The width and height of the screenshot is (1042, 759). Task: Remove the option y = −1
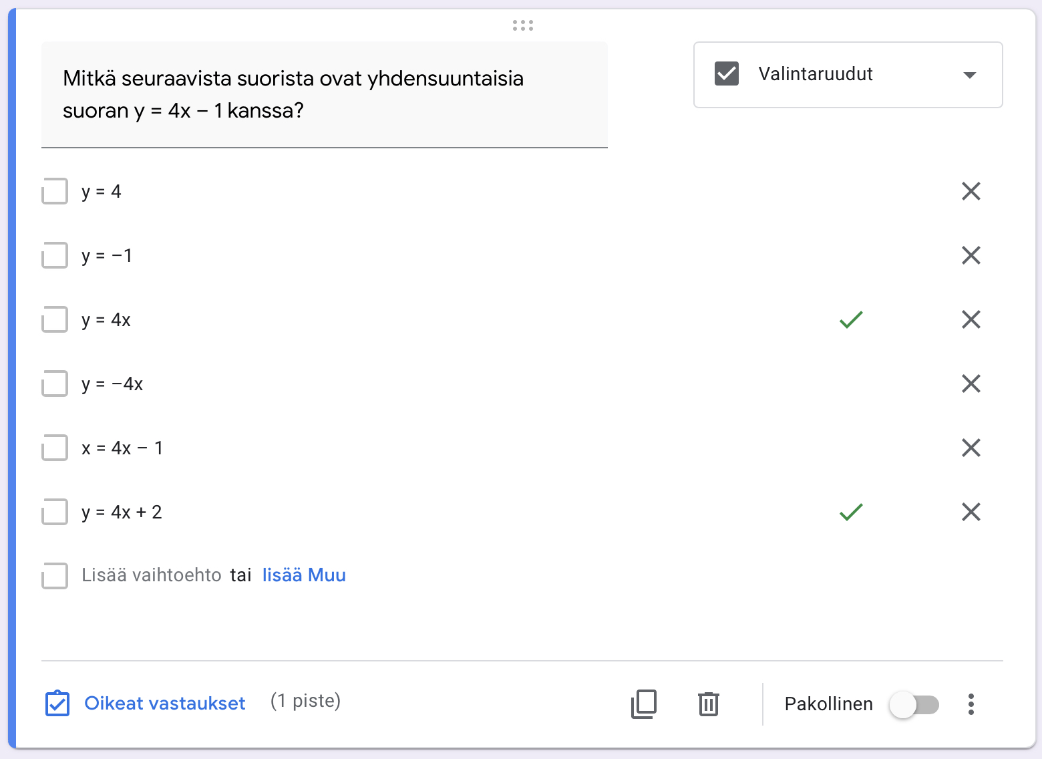tap(971, 255)
